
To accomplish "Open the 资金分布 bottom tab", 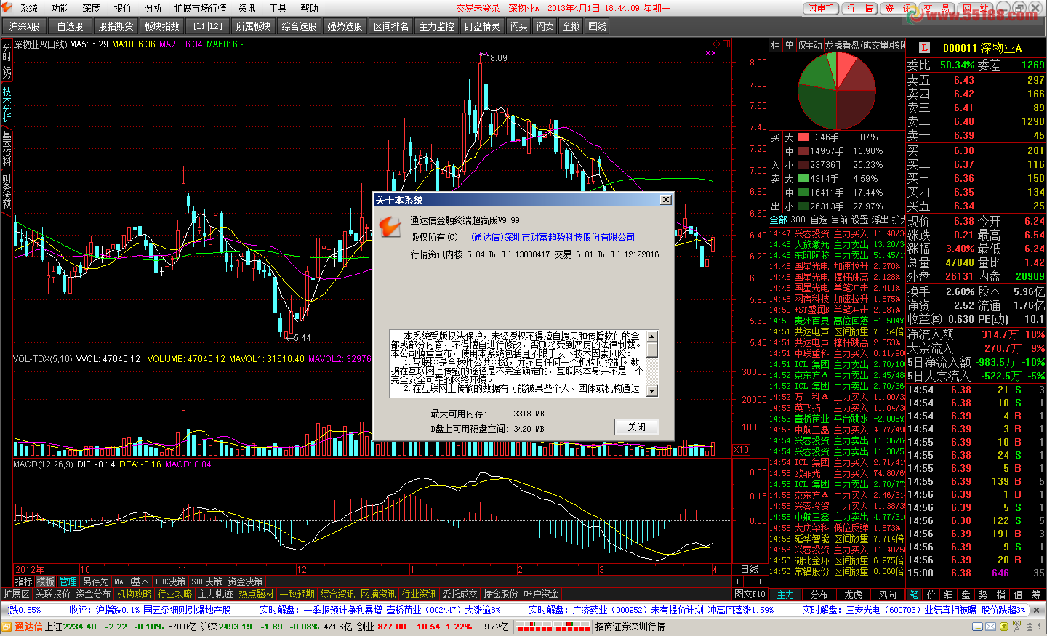I will [93, 594].
